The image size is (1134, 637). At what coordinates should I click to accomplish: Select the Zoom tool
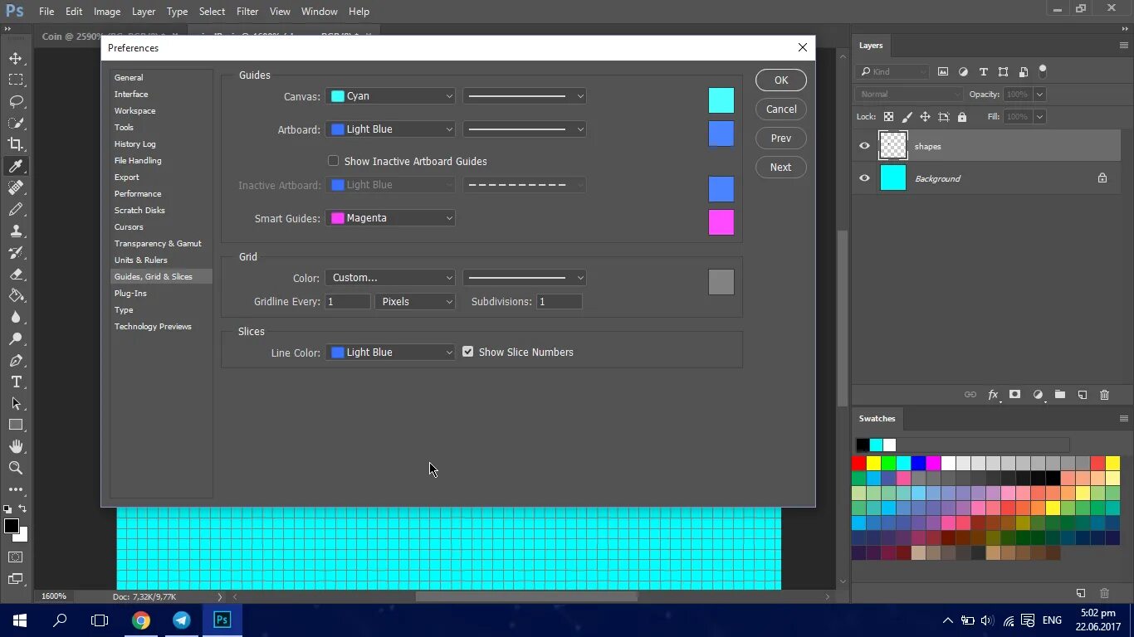[x=15, y=468]
